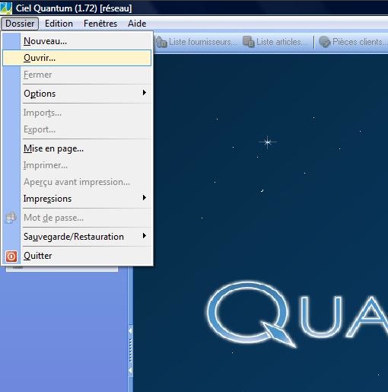
Task: Choose Ouvrir... menu entry
Action: tap(77, 58)
